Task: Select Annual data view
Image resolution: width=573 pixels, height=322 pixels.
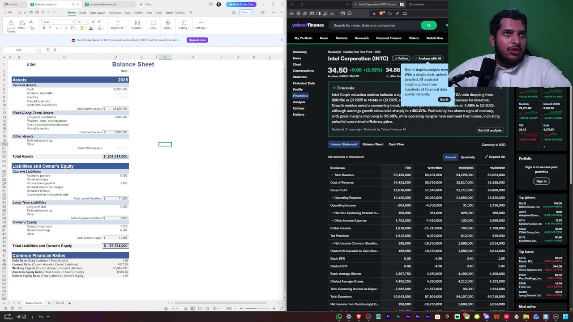Action: click(x=450, y=157)
